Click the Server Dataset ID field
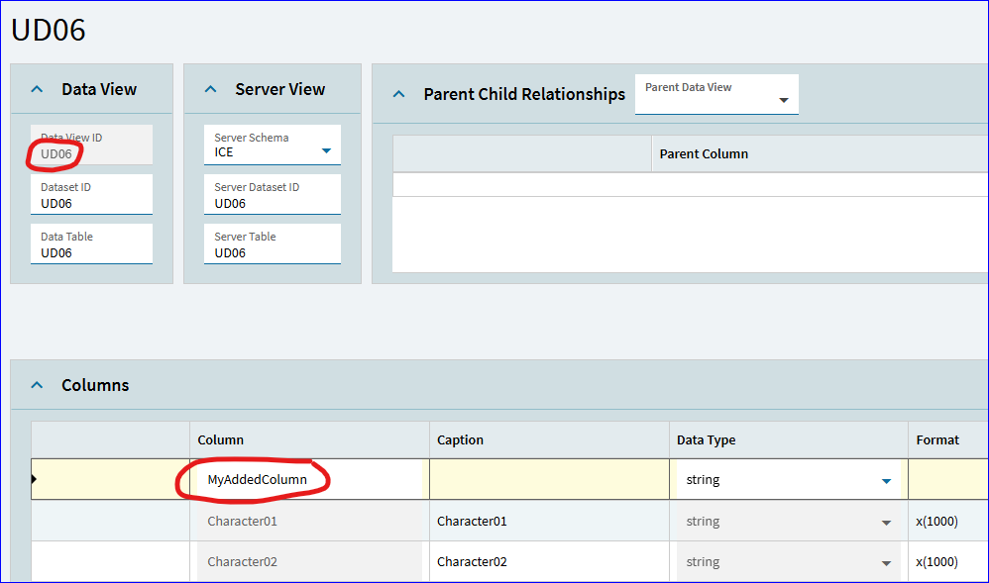The width and height of the screenshot is (989, 583). (x=272, y=195)
